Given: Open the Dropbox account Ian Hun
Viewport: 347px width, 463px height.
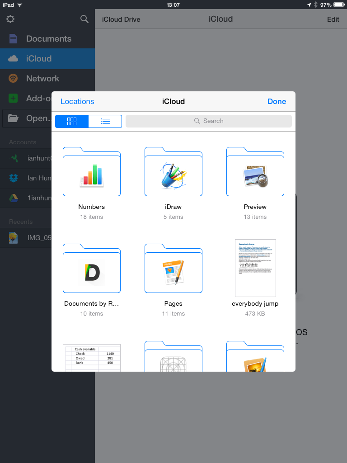Looking at the screenshot, I should tap(26, 178).
